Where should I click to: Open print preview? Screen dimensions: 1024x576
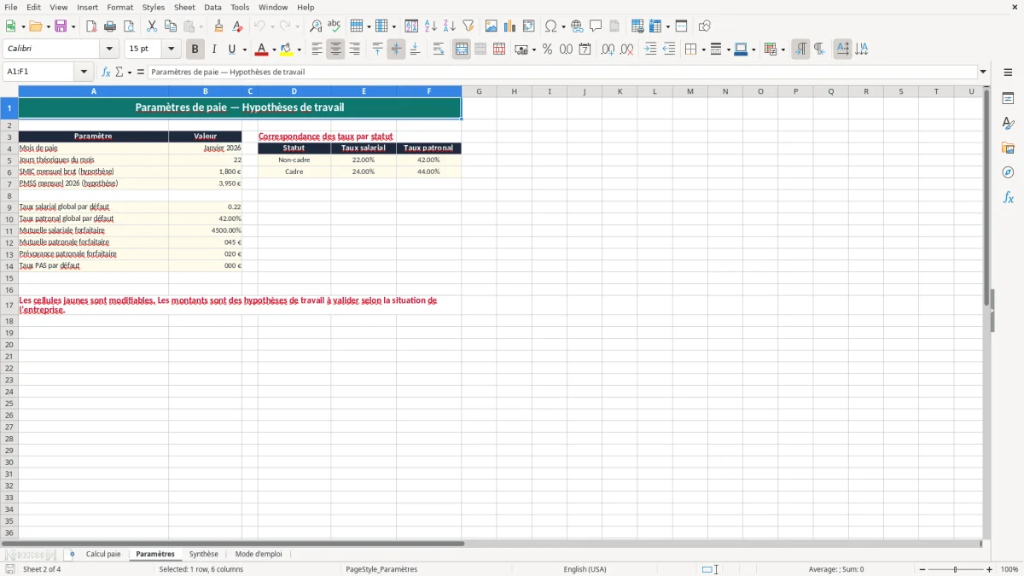[129, 26]
